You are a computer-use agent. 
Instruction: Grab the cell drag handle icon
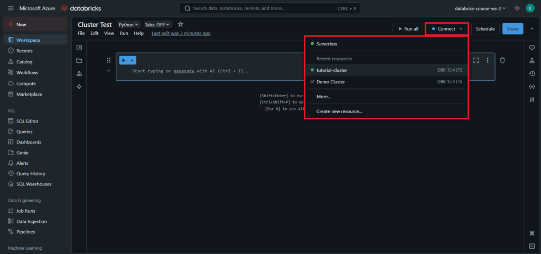point(109,60)
